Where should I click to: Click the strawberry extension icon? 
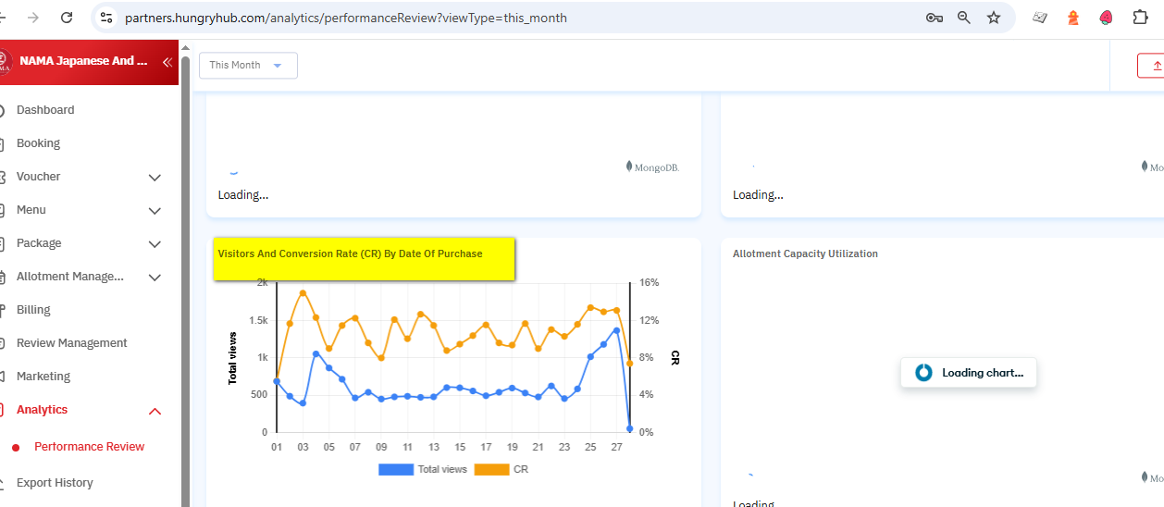tap(1106, 18)
